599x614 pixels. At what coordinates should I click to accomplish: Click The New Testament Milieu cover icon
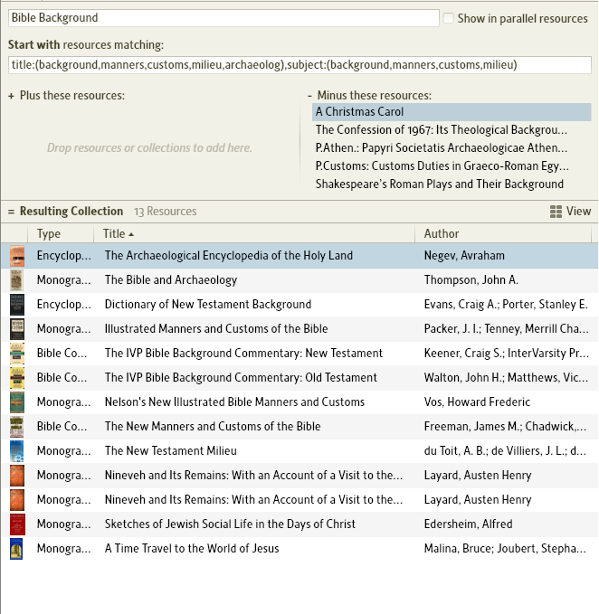click(17, 451)
